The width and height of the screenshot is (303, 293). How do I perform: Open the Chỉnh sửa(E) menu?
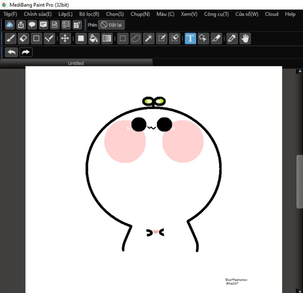tap(38, 14)
